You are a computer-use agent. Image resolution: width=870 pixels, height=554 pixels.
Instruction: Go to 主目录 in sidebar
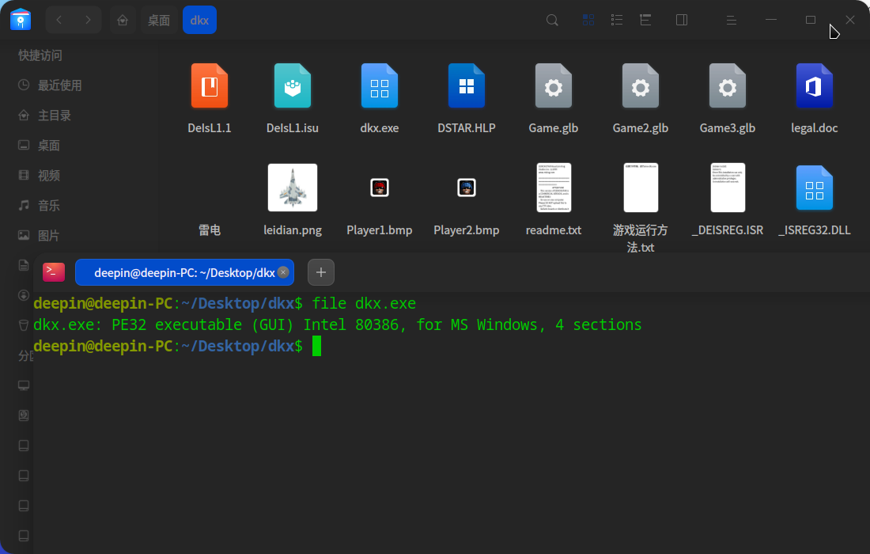click(53, 115)
